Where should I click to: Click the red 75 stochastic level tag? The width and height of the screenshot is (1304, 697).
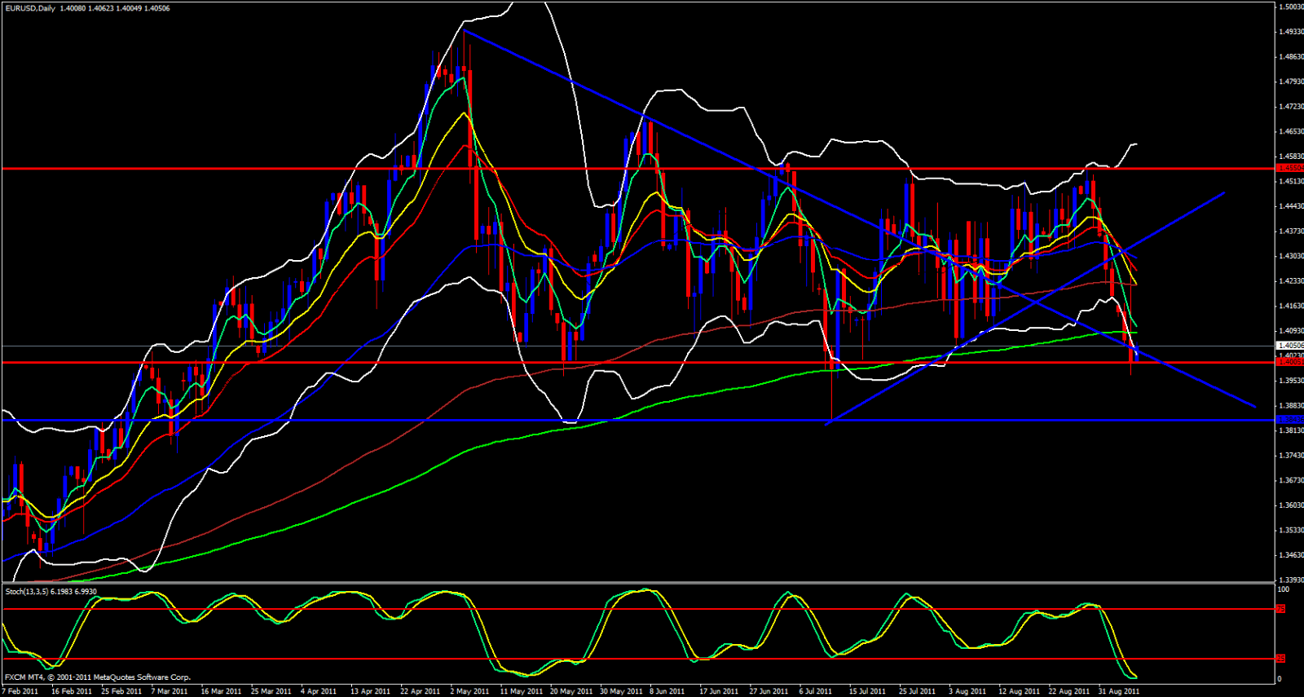click(x=1280, y=609)
